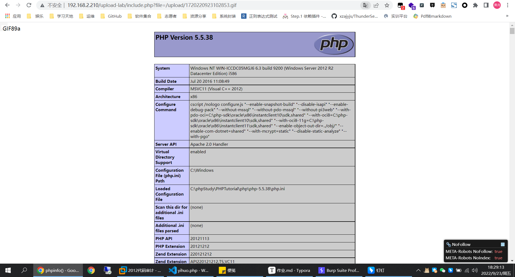The image size is (515, 277).
Task: Click the PHP logo image
Action: [x=334, y=44]
